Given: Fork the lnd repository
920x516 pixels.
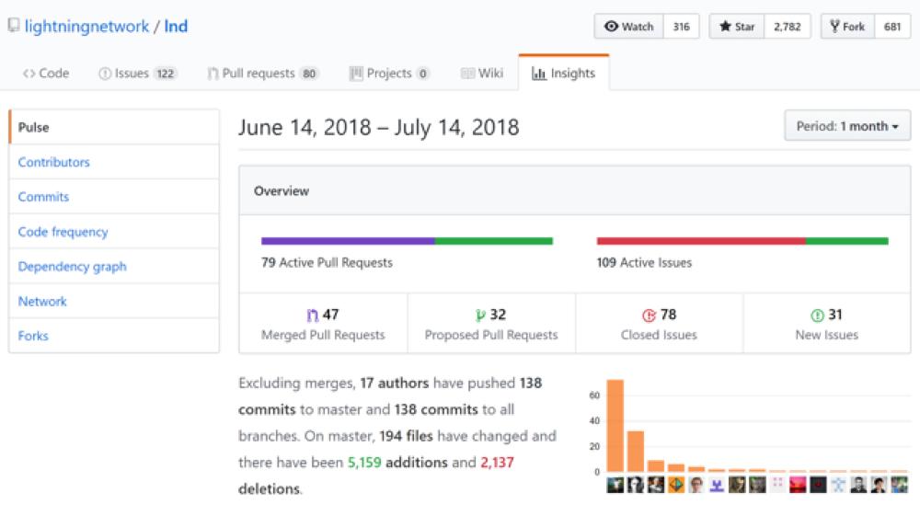Looking at the screenshot, I should coord(847,27).
